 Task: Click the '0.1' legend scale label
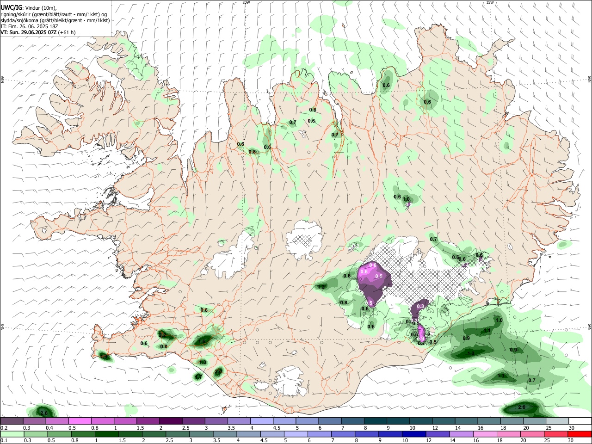point(4,440)
